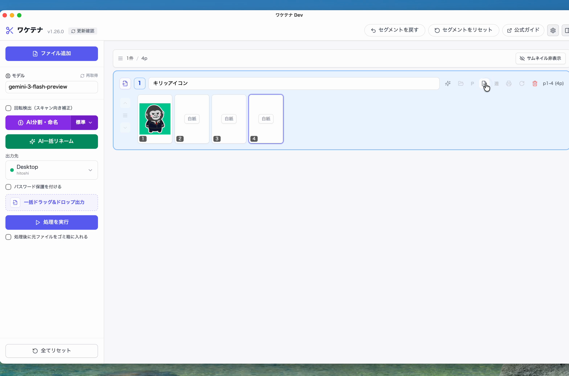Open settings gear in top toolbar
This screenshot has width=569, height=376.
tap(553, 30)
